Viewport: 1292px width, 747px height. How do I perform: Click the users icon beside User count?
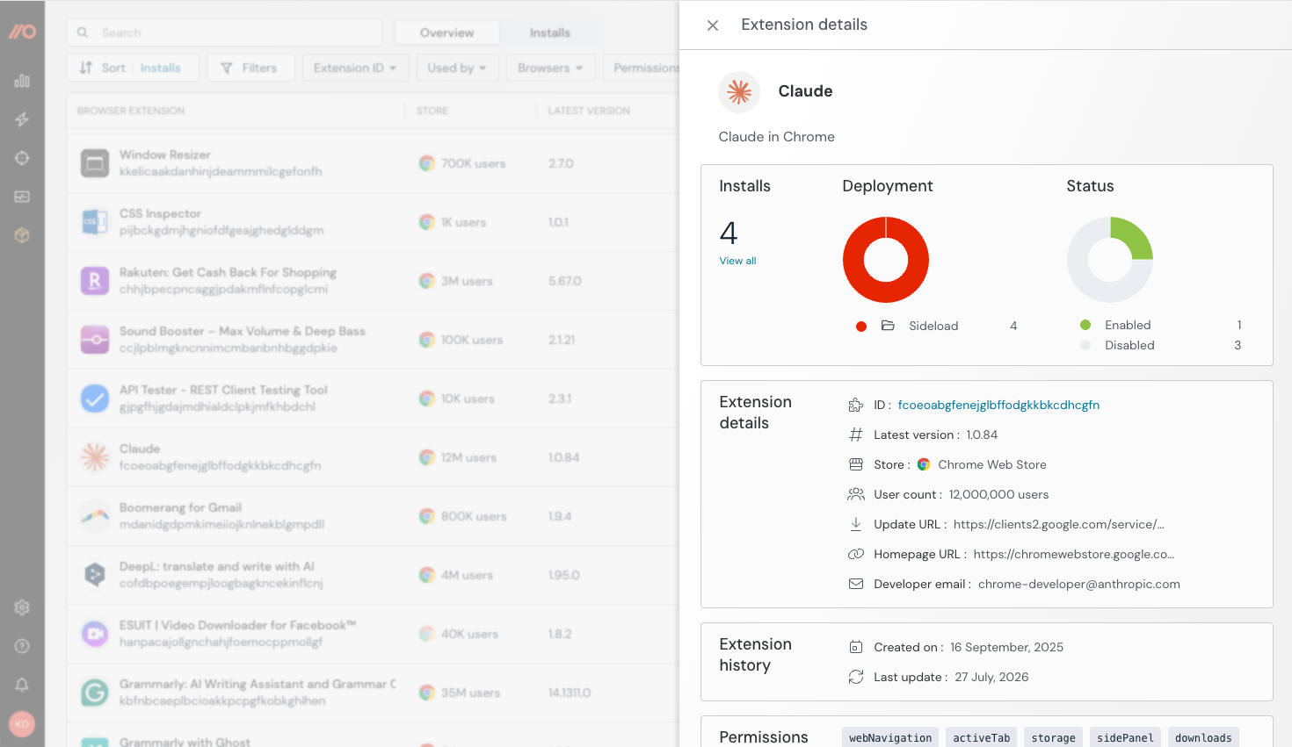[x=855, y=494]
